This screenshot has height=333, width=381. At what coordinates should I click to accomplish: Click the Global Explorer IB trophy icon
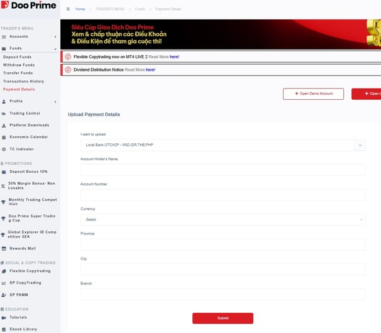coord(3,234)
